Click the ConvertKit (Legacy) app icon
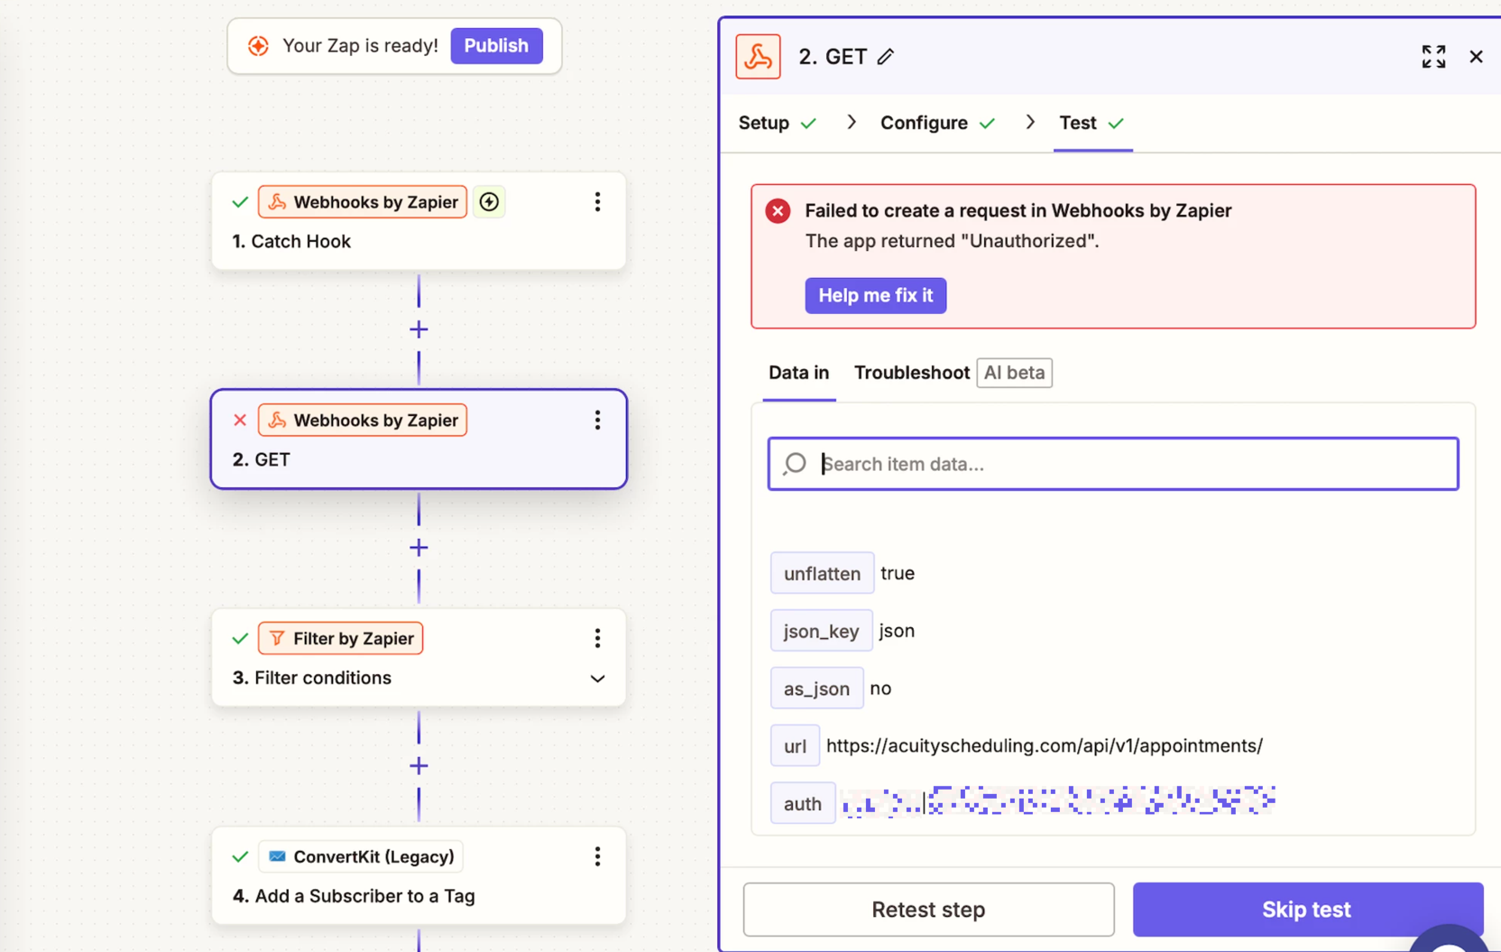Image resolution: width=1501 pixels, height=952 pixels. click(x=277, y=856)
